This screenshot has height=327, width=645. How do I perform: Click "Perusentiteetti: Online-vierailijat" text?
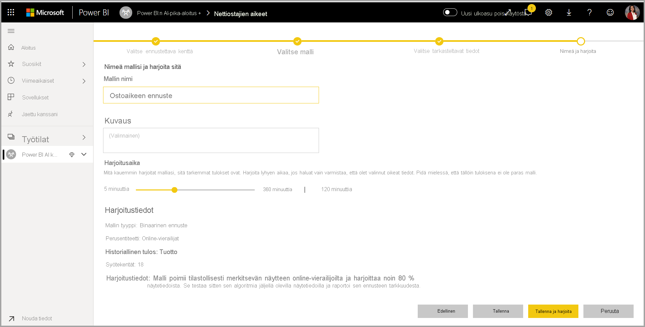142,238
